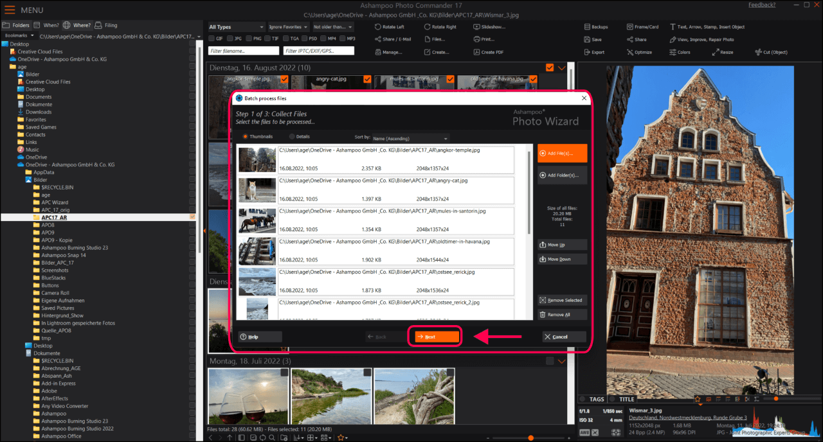Collapse the Dienstag, 16. August 2022 group
Image resolution: width=823 pixels, height=442 pixels.
[x=562, y=67]
